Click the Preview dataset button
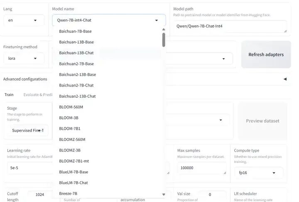 click(x=262, y=121)
